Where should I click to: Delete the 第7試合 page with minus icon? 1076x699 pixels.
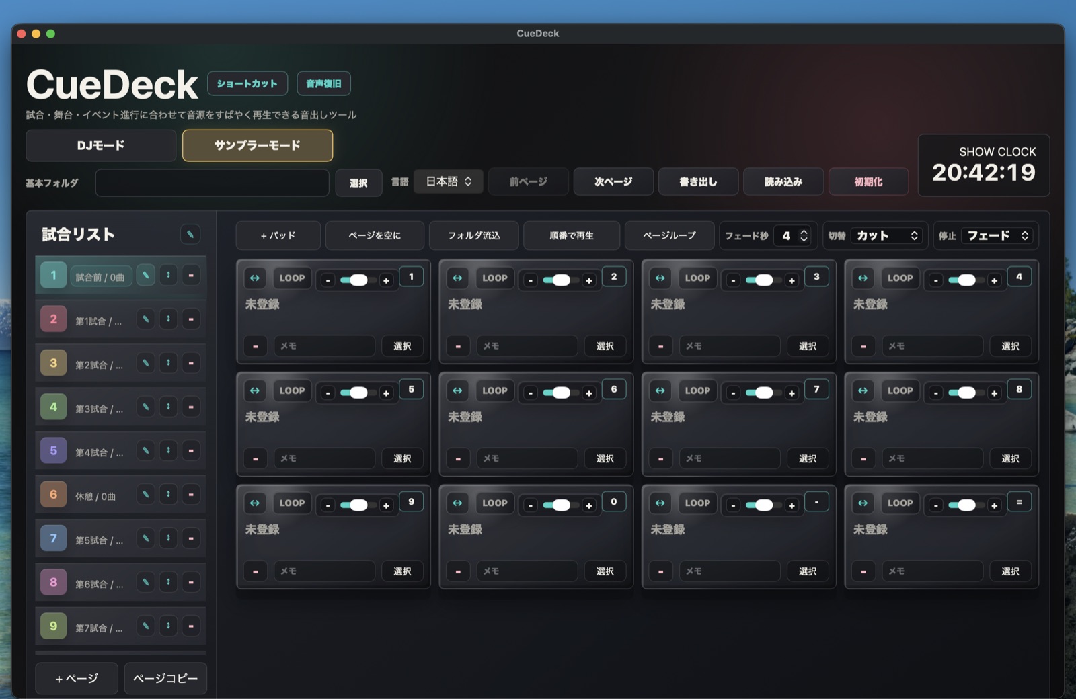(191, 626)
